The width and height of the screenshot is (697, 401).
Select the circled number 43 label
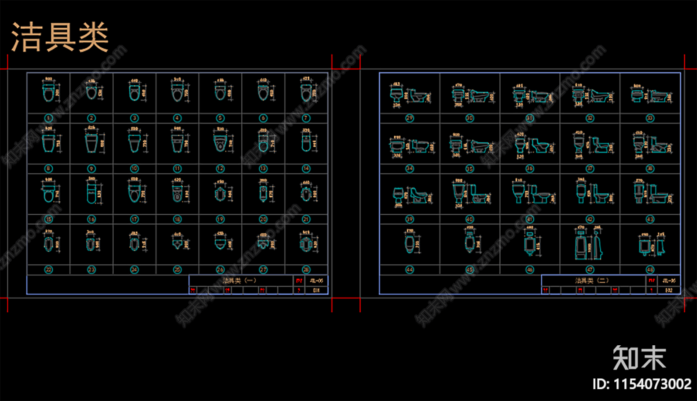pos(650,219)
